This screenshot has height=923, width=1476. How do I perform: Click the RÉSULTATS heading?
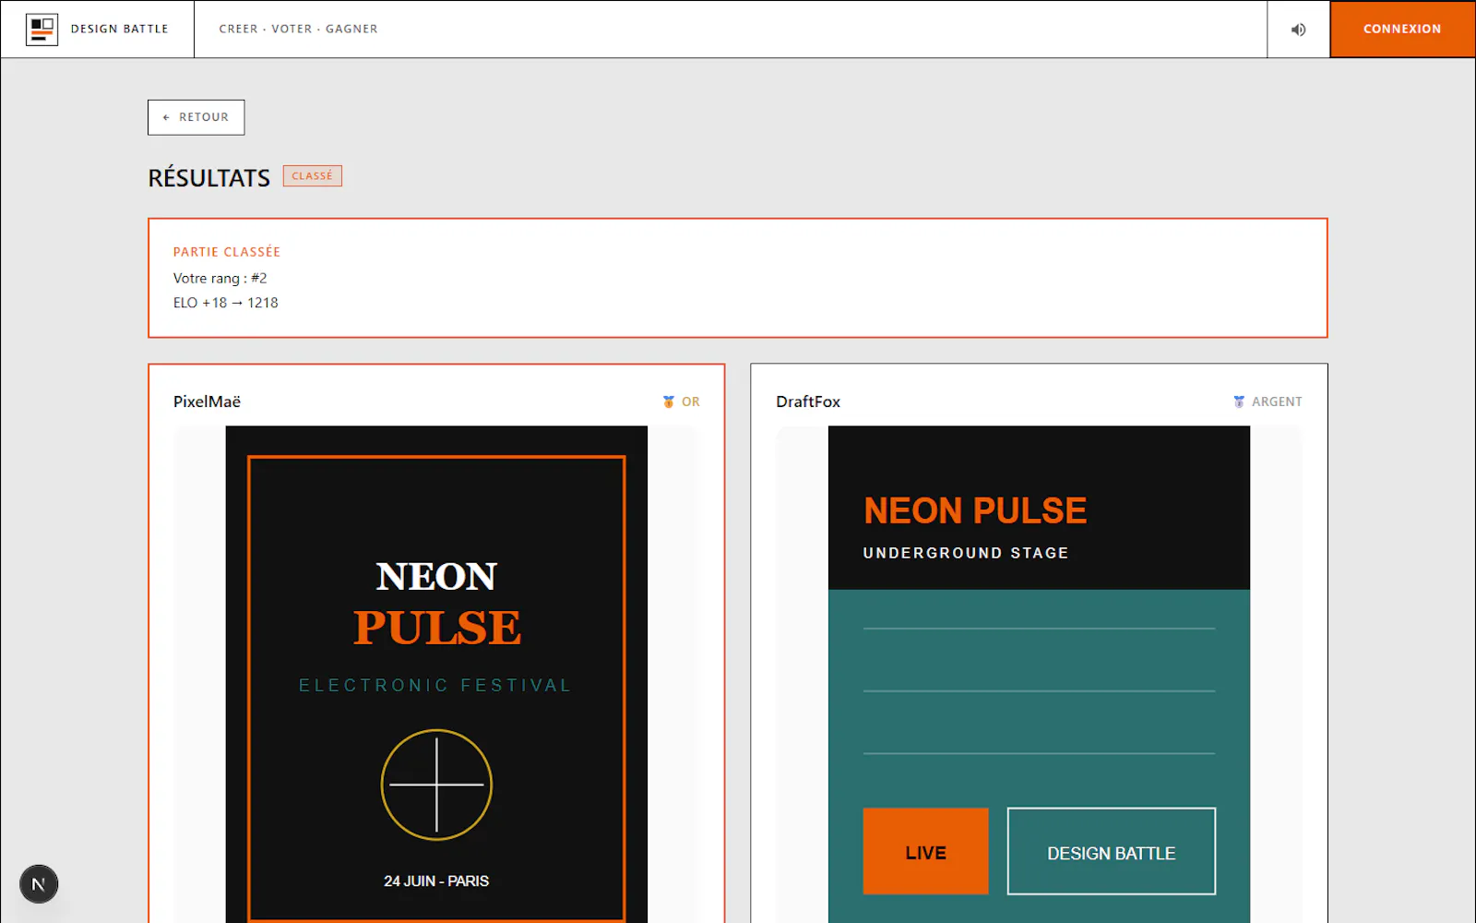pos(209,178)
